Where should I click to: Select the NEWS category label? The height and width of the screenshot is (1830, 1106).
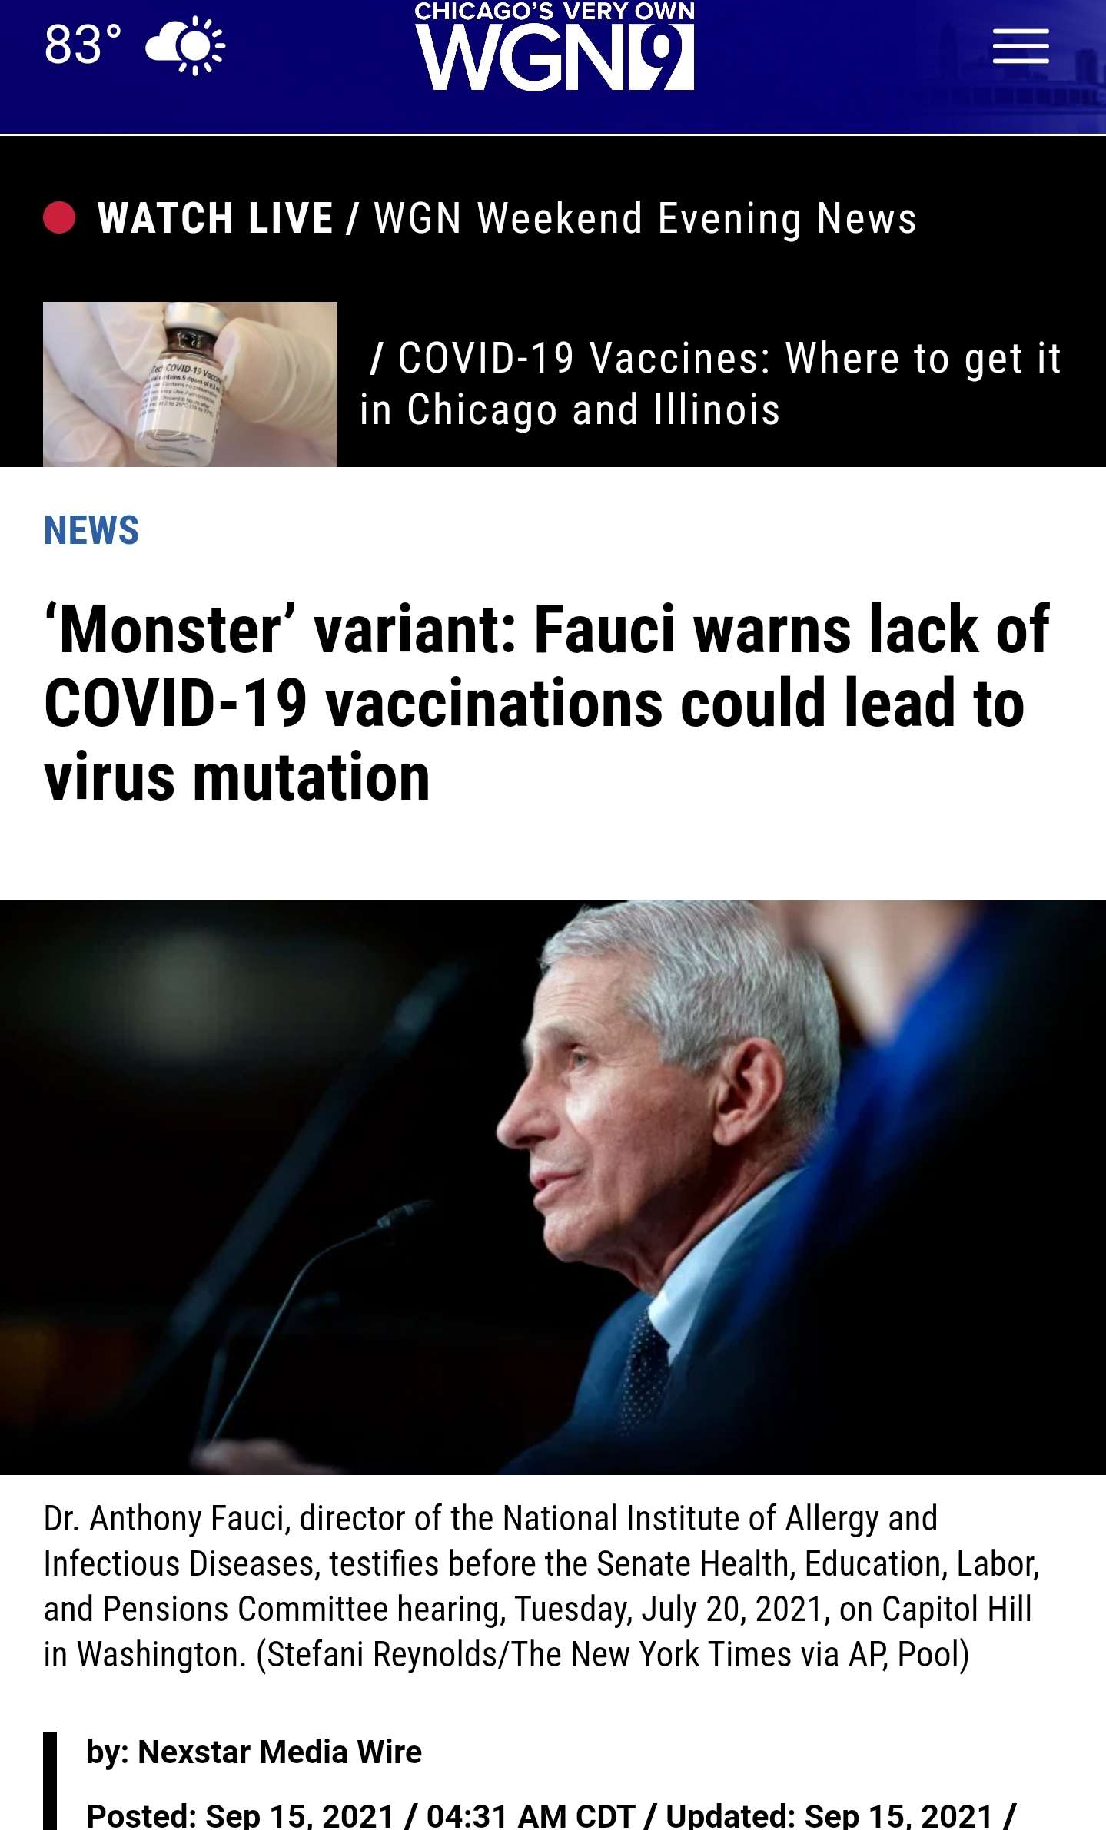(x=91, y=530)
